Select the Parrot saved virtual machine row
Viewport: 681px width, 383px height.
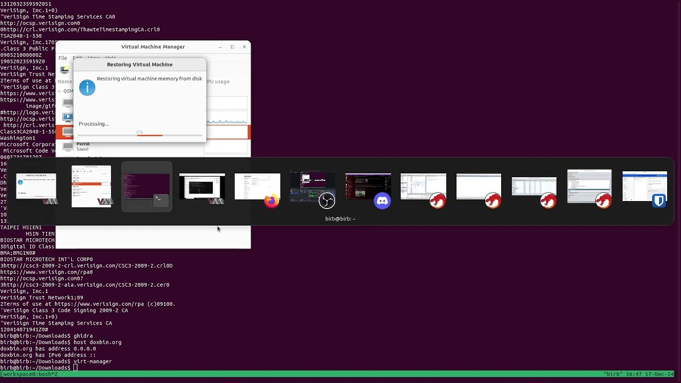click(x=153, y=146)
